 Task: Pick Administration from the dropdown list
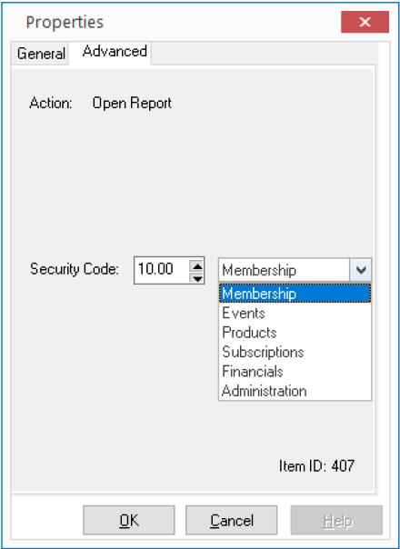295,391
